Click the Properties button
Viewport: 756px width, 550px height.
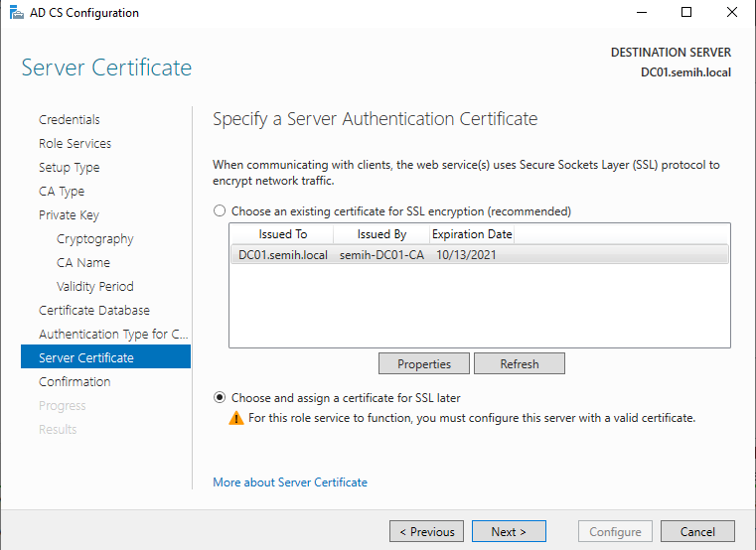pos(424,364)
